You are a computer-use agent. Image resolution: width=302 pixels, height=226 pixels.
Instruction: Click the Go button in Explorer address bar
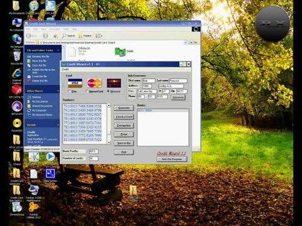coord(194,43)
